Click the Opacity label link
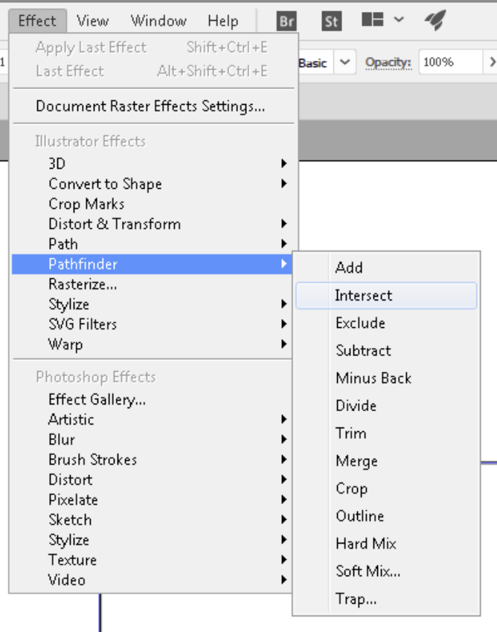 [x=388, y=62]
